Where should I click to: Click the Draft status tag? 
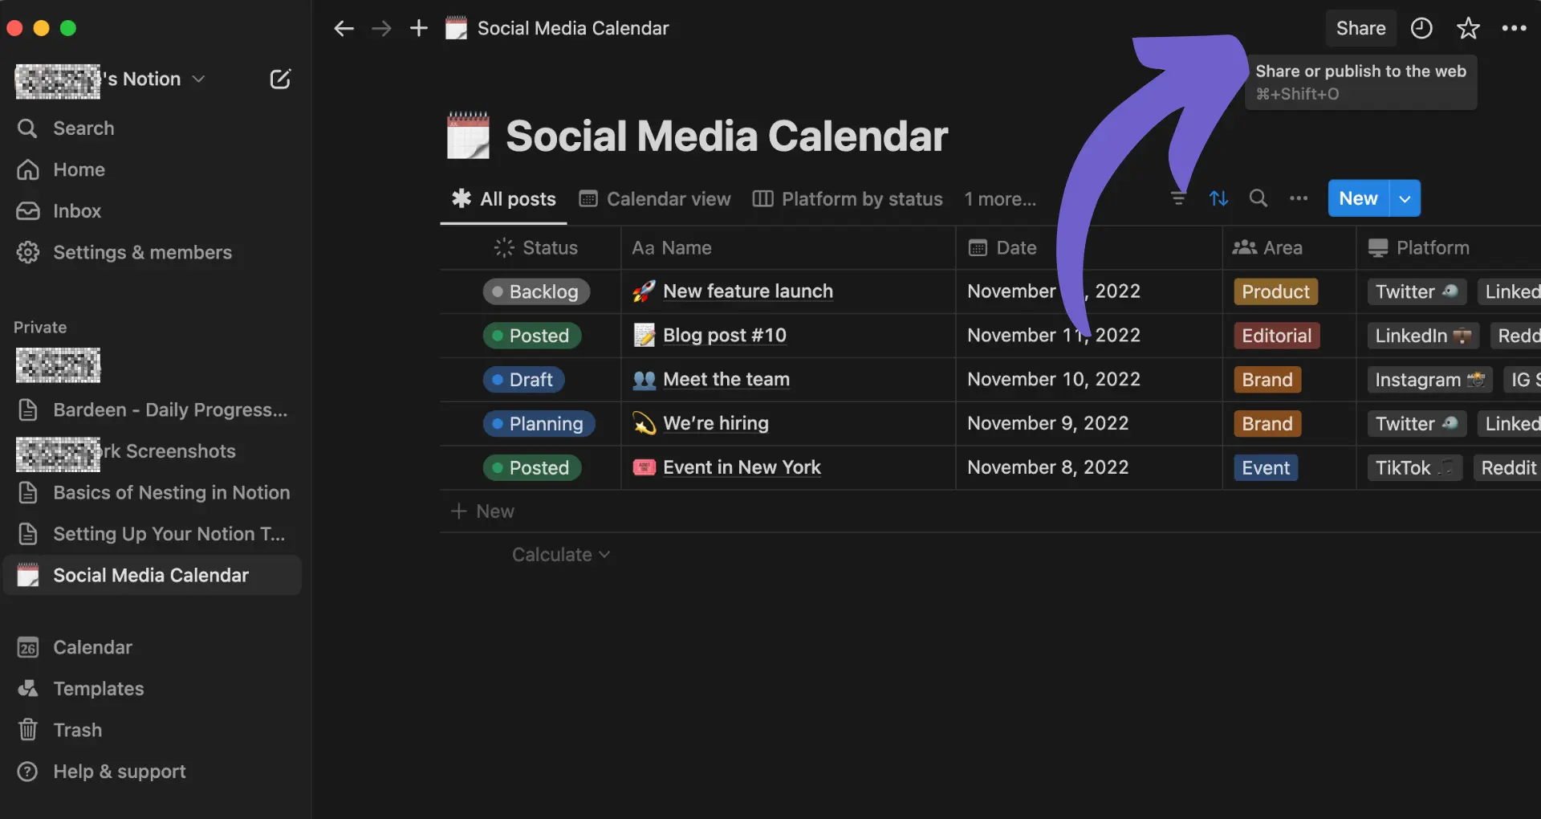pos(523,380)
